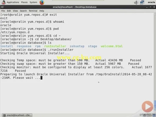The width and height of the screenshot is (156, 117).
Task: Open the View menu
Action: [x=15, y=11]
